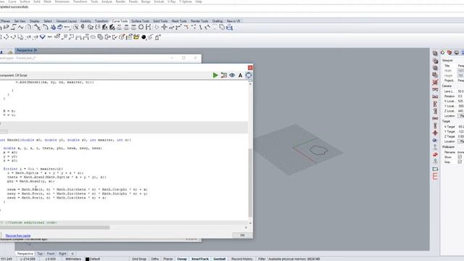Click the script editor's horizontal scrollbar thumb
This screenshot has height=261, width=464.
55,228
